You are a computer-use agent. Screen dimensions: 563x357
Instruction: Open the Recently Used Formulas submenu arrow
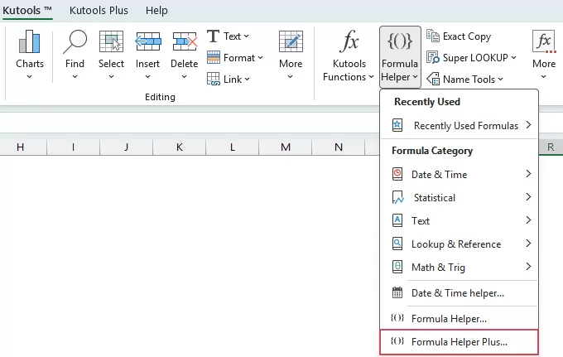pos(528,125)
